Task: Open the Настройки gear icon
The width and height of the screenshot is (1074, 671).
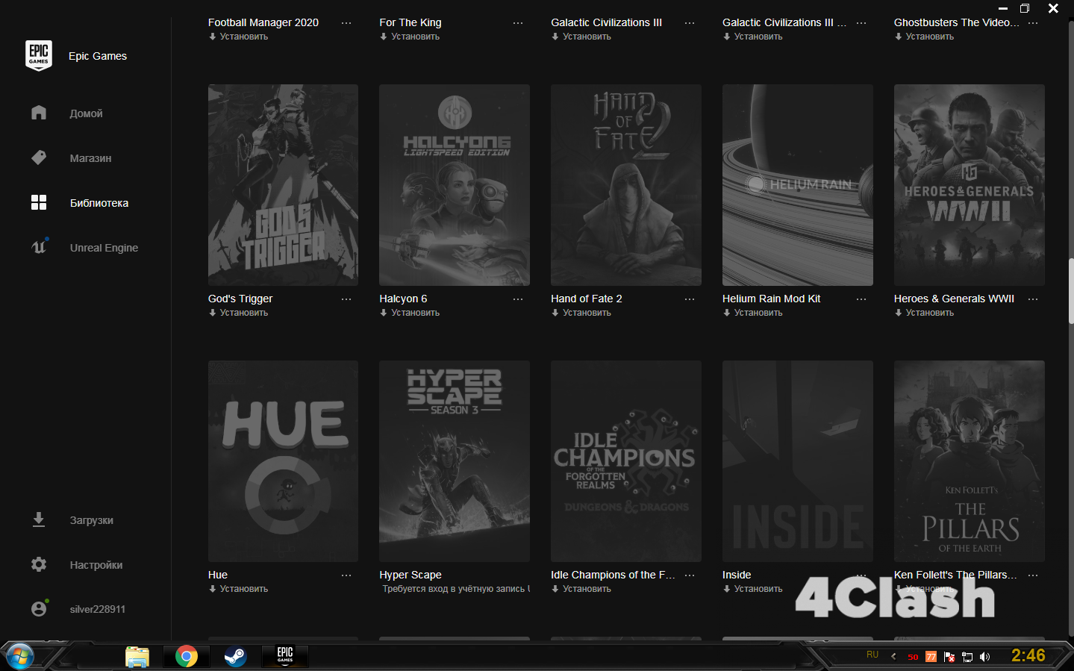Action: click(x=39, y=564)
